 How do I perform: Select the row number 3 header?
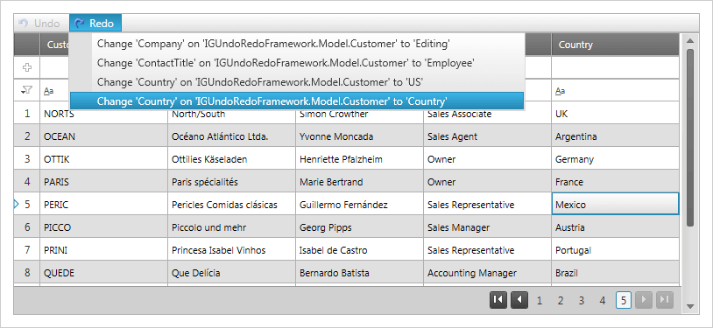(27, 159)
